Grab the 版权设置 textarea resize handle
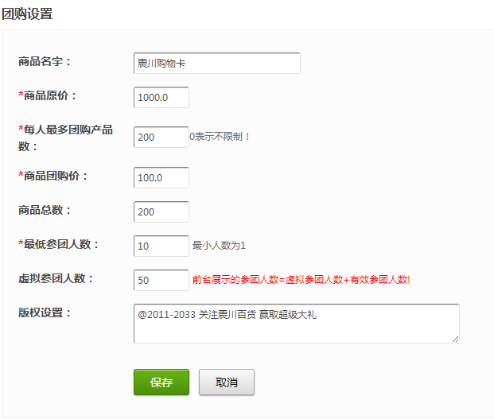The image size is (494, 419). (456, 339)
